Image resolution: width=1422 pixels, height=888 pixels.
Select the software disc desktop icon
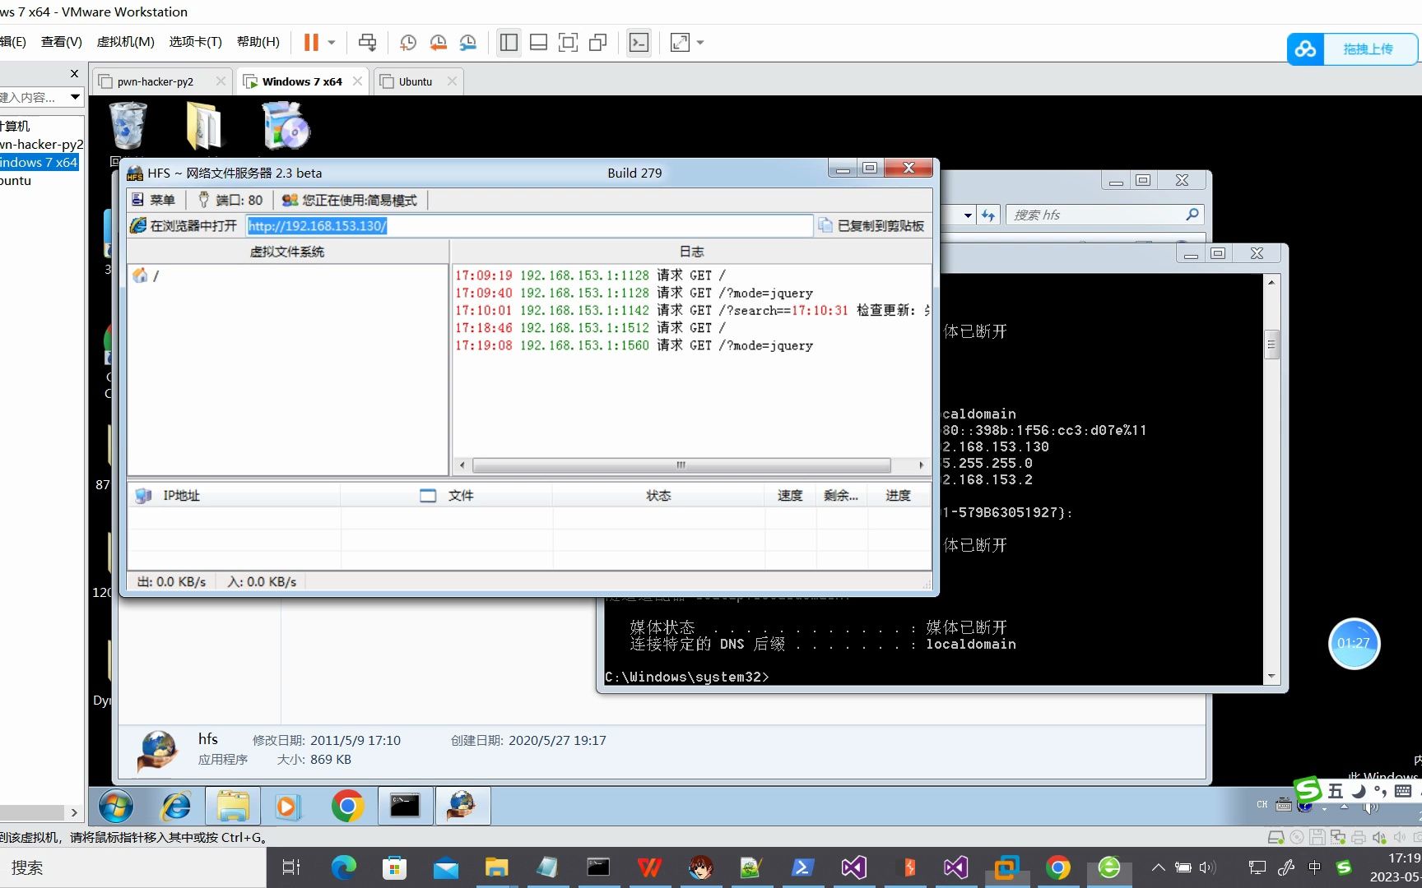coord(285,126)
